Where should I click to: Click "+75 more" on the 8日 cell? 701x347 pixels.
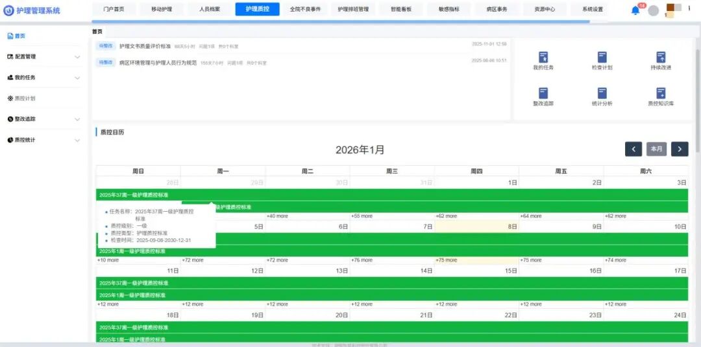point(447,260)
